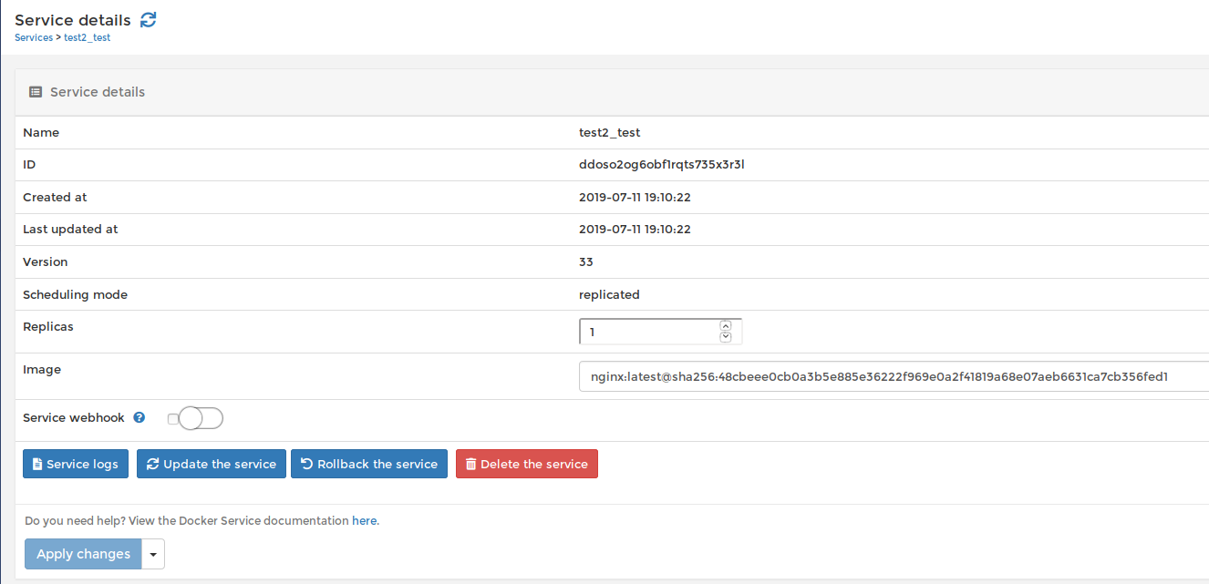This screenshot has width=1209, height=584.
Task: Click test2_test in the breadcrumb
Action: (87, 37)
